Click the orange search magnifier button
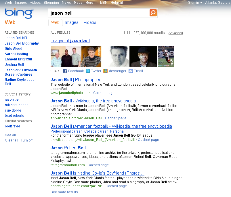 (153, 13)
